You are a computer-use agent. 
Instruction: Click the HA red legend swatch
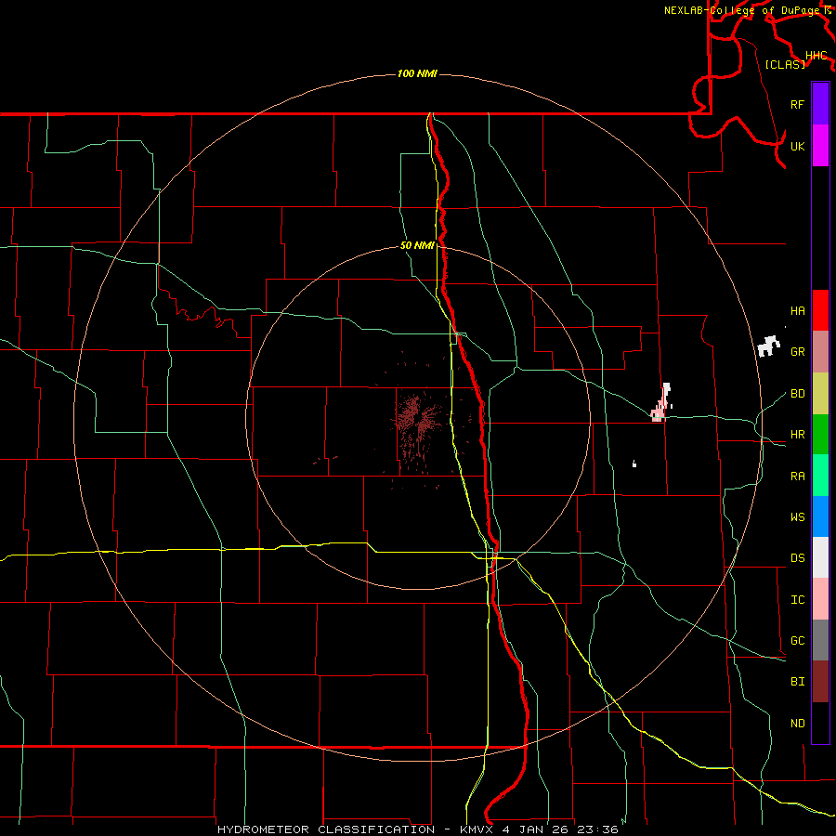(820, 310)
